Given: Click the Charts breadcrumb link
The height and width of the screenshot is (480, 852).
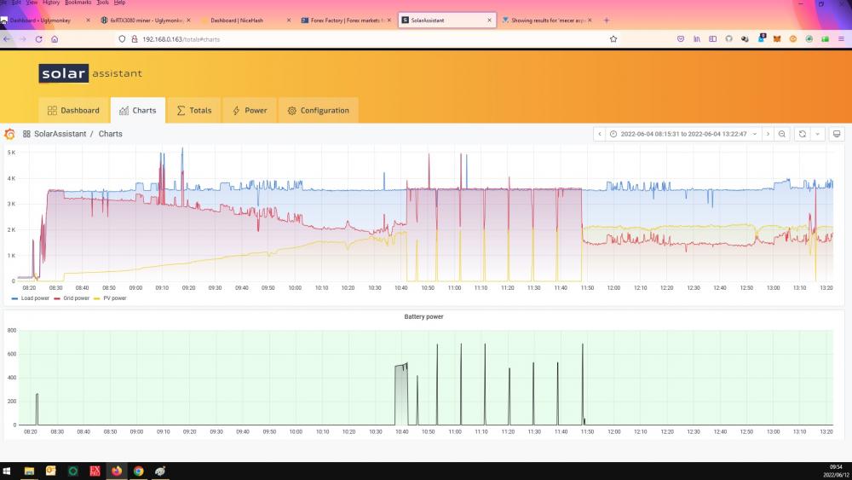Looking at the screenshot, I should pos(110,134).
